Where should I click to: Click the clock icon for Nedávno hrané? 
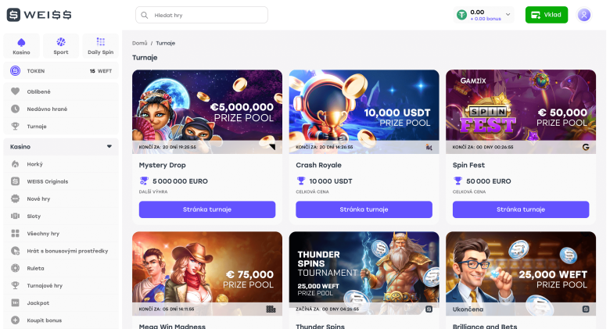pyautogui.click(x=16, y=109)
